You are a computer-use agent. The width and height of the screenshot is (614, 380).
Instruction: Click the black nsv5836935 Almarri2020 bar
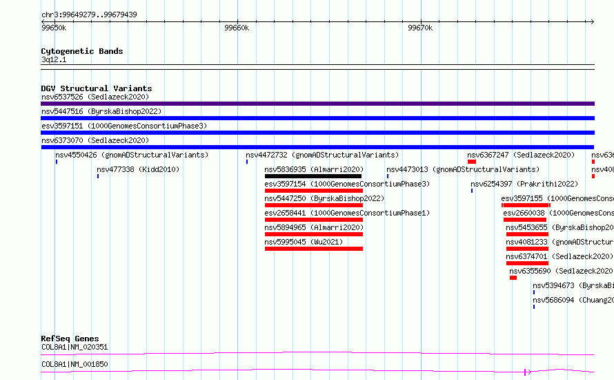pos(313,176)
